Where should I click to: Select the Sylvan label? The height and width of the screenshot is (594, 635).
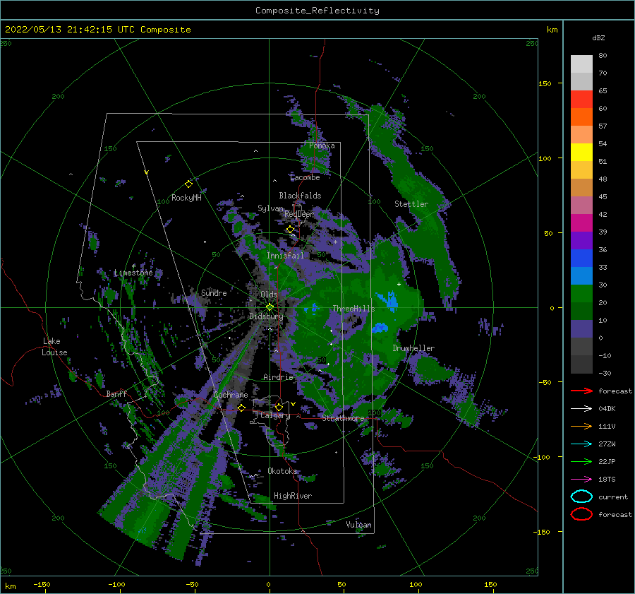(x=270, y=208)
